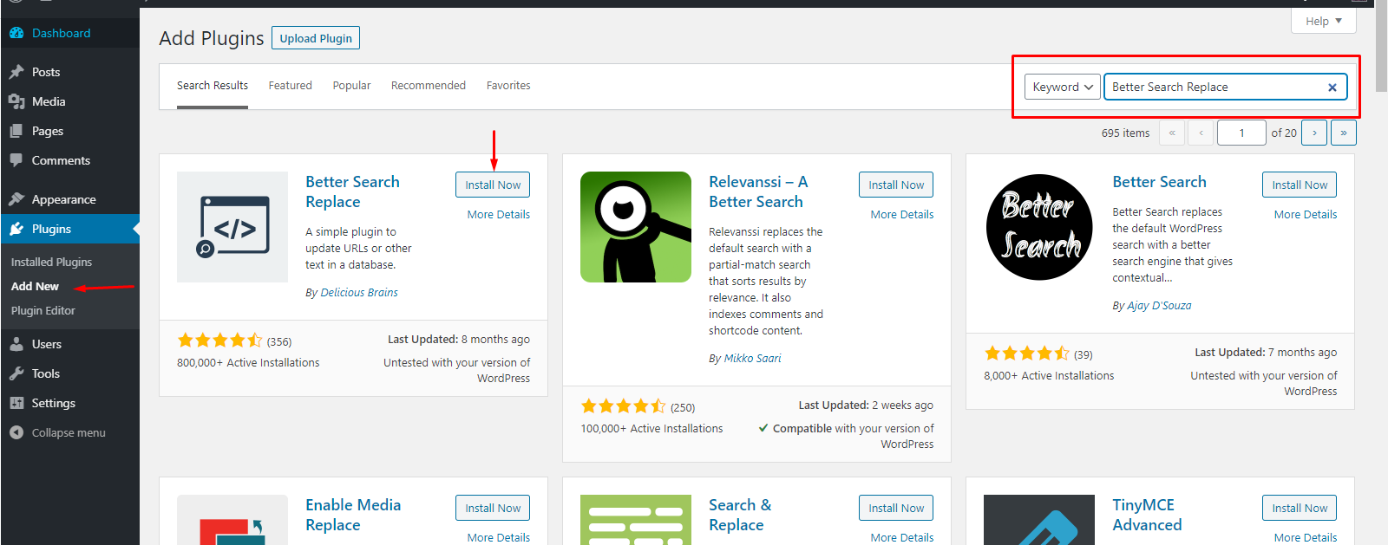This screenshot has width=1388, height=545.
Task: Click the Plugins plug icon
Action: (x=16, y=229)
